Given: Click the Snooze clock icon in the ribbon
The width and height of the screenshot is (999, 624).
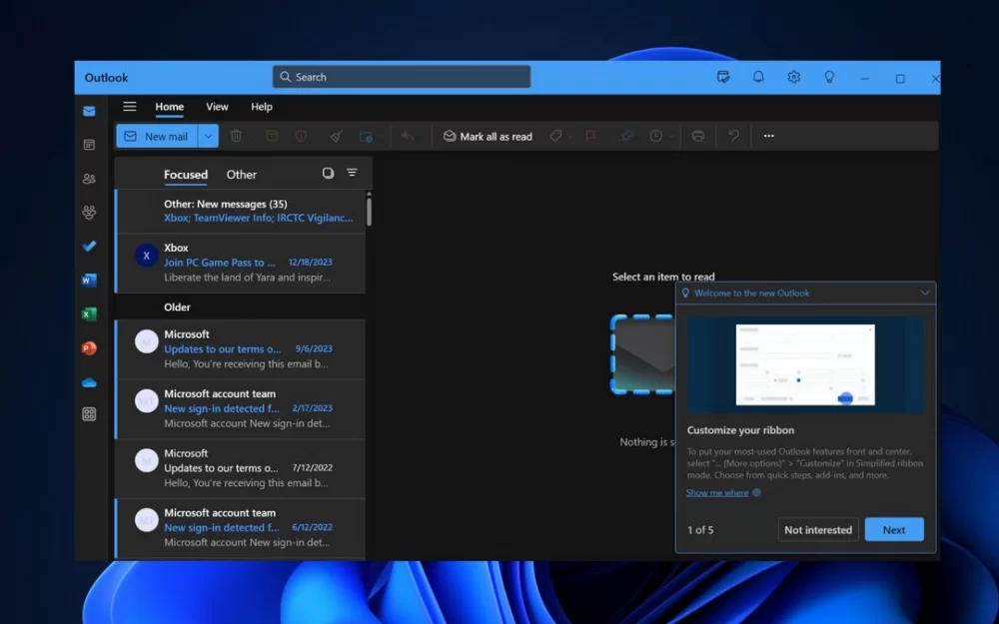Looking at the screenshot, I should point(655,136).
